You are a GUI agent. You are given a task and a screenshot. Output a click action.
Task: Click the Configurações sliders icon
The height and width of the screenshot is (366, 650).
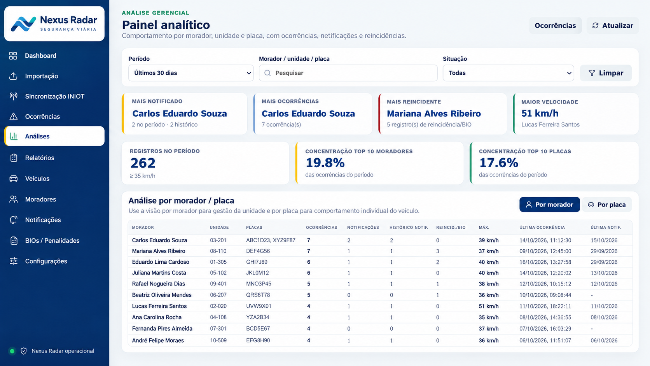point(13,261)
